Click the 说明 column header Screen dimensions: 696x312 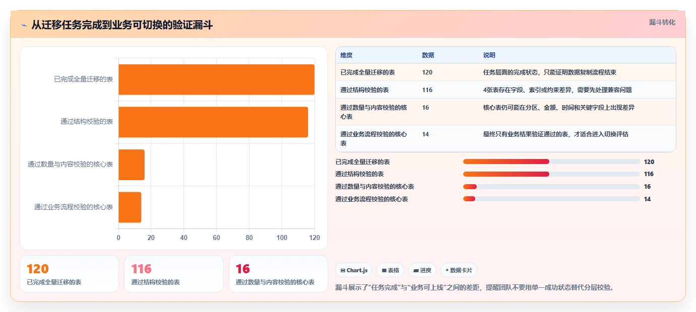click(x=489, y=55)
